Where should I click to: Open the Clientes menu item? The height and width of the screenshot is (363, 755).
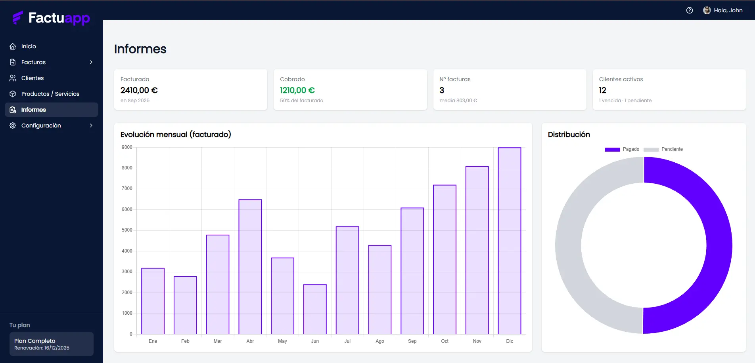[x=33, y=78]
